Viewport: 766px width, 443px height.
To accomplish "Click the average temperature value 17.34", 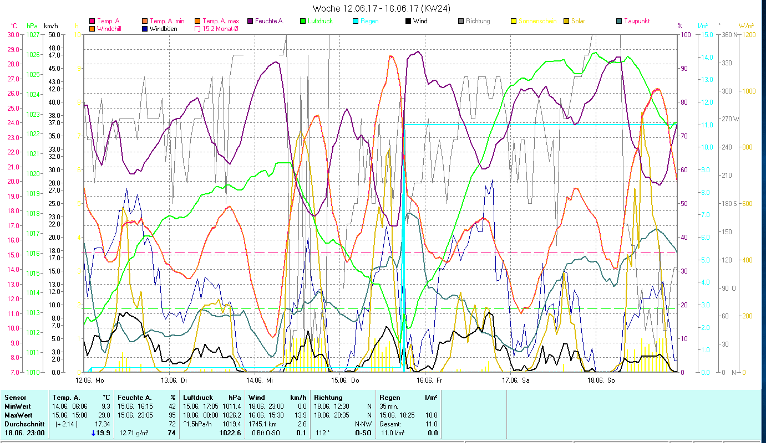I will [102, 424].
